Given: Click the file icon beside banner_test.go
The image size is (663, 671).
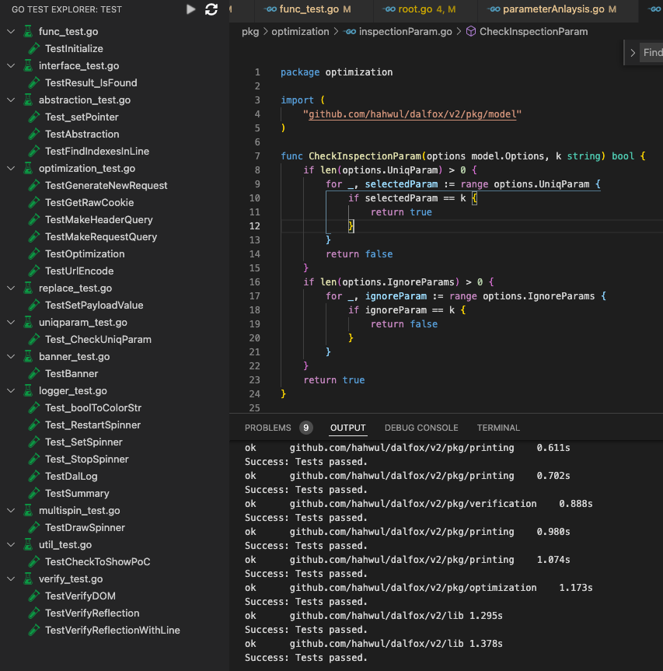Looking at the screenshot, I should [27, 356].
